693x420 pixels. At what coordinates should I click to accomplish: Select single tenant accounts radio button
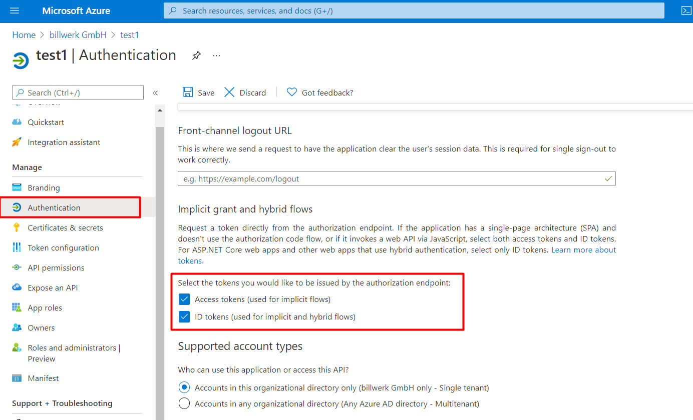pyautogui.click(x=184, y=387)
